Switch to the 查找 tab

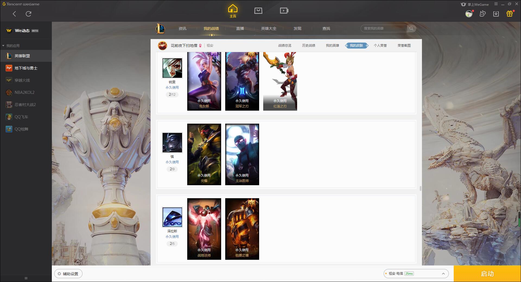click(326, 28)
